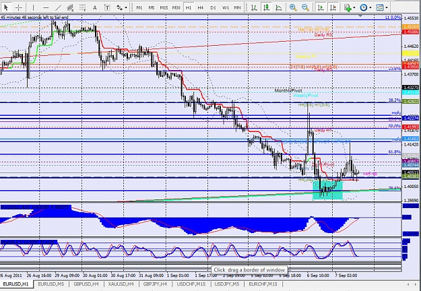
Task: Zoom in on the chart
Action: click(x=293, y=7)
